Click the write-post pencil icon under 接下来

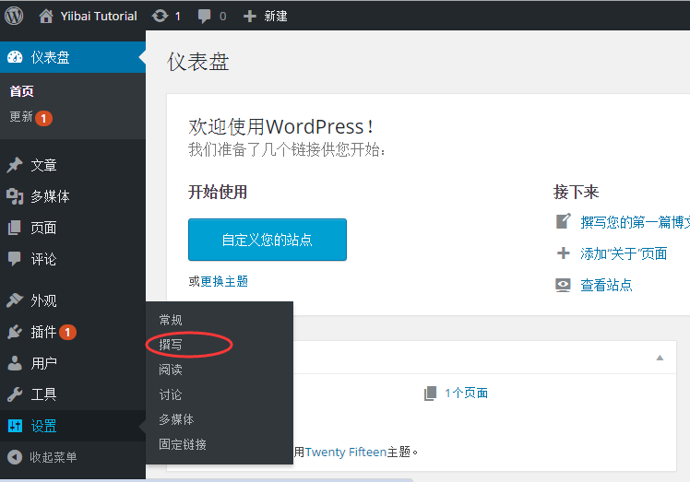(x=564, y=221)
